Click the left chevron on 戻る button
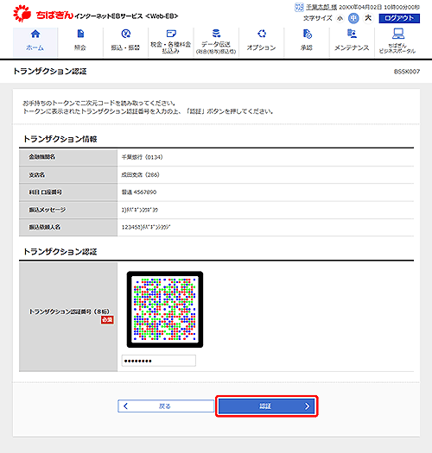This screenshot has height=453, width=432. pos(125,406)
